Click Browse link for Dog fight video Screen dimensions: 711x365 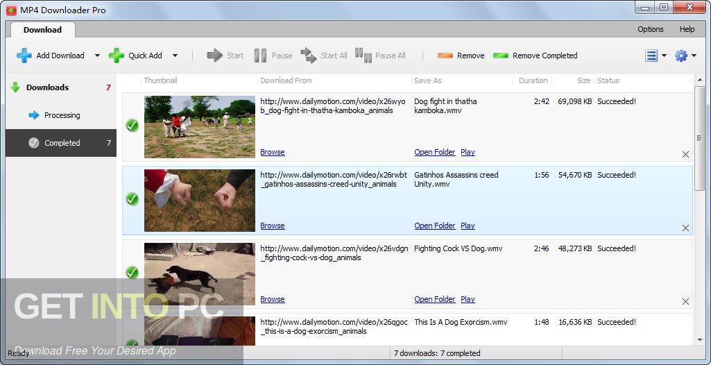(x=273, y=152)
